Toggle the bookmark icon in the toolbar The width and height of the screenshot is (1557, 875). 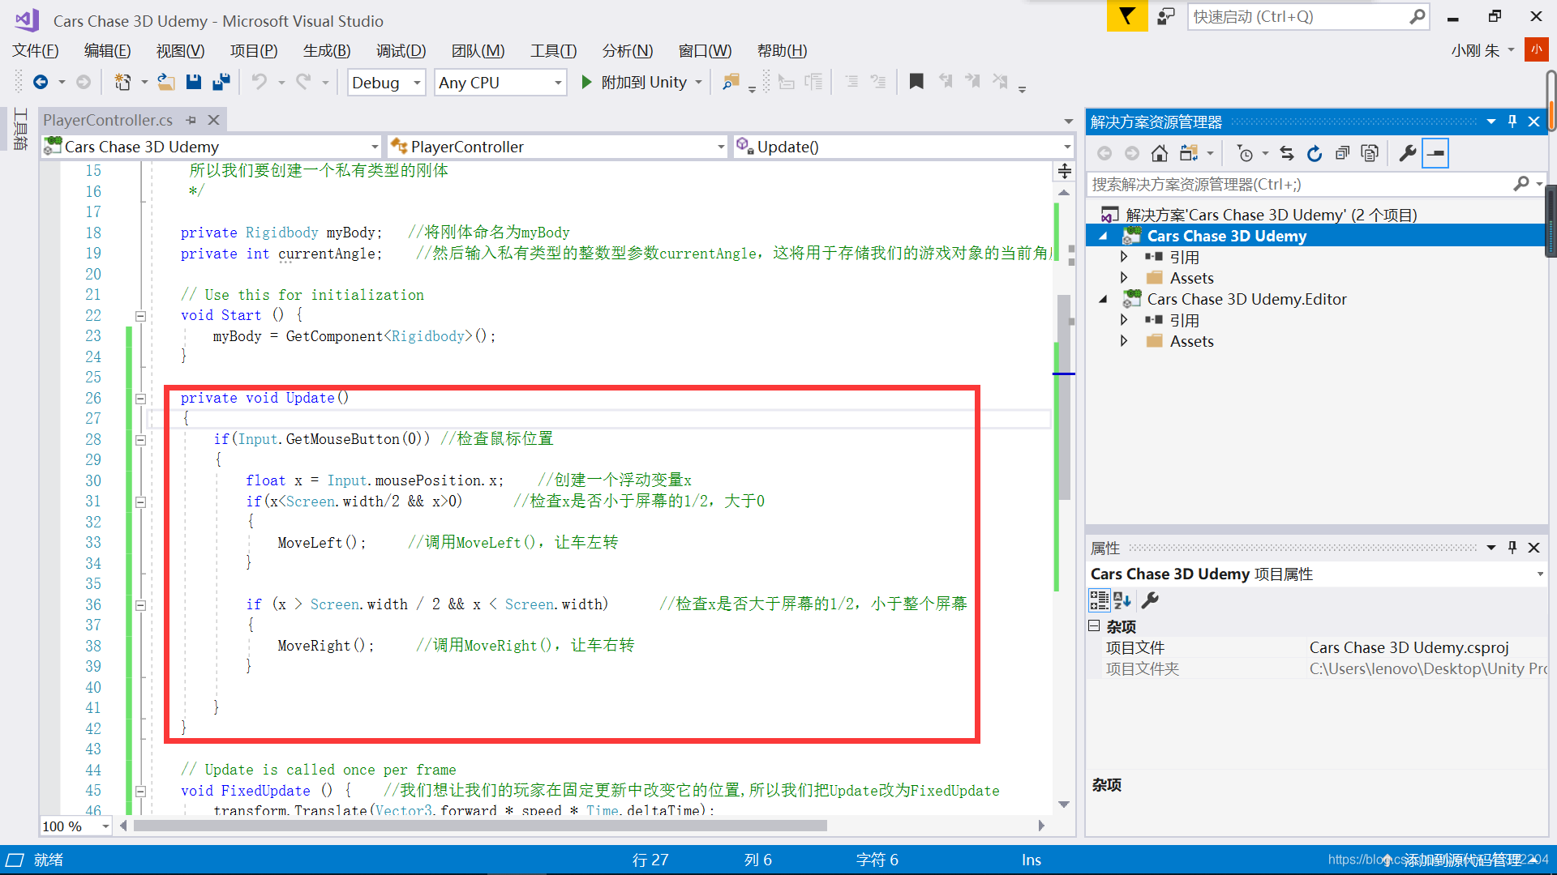(x=916, y=82)
